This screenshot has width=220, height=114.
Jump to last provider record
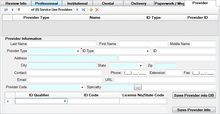pyautogui.click(x=83, y=10)
